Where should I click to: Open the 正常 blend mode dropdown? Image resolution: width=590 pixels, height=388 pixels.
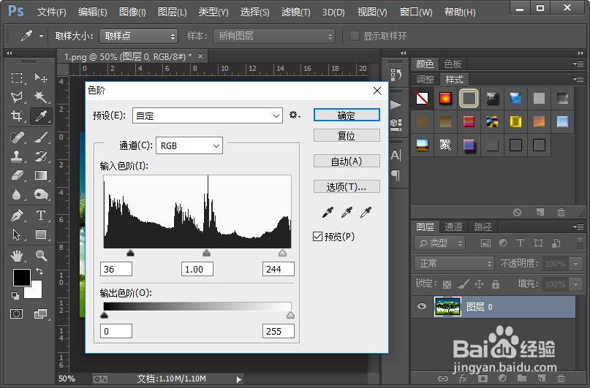(454, 264)
